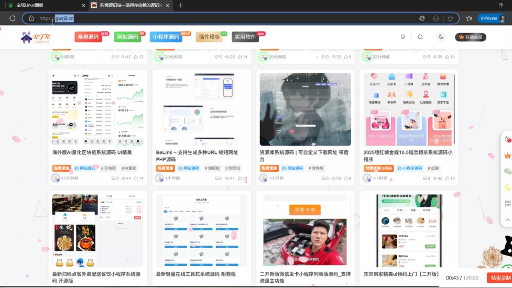Click author avatar on 54秒前 card
This screenshot has width=512, height=288.
tap(56, 57)
